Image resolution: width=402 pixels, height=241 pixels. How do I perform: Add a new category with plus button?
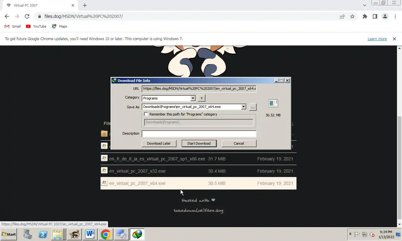click(x=202, y=98)
